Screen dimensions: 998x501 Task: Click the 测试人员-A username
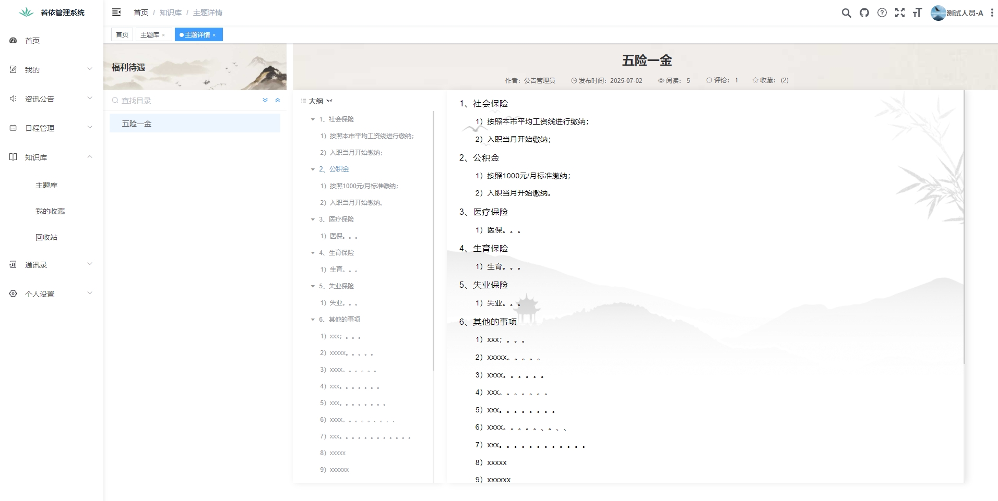965,13
